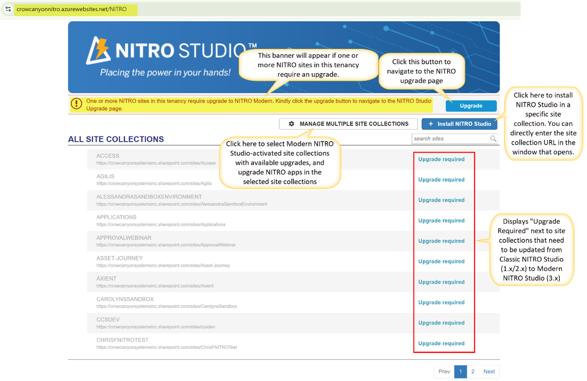Click the plus icon on Install NITRO Studio
Image resolution: width=587 pixels, height=381 pixels.
point(430,124)
